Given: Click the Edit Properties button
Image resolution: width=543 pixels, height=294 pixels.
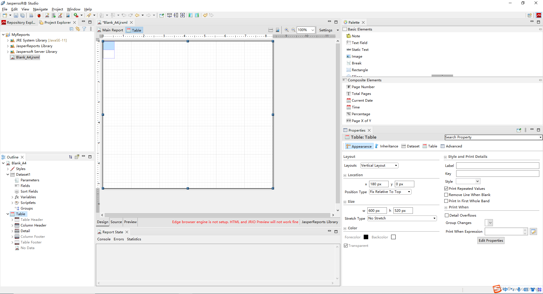Looking at the screenshot, I should click(x=491, y=241).
